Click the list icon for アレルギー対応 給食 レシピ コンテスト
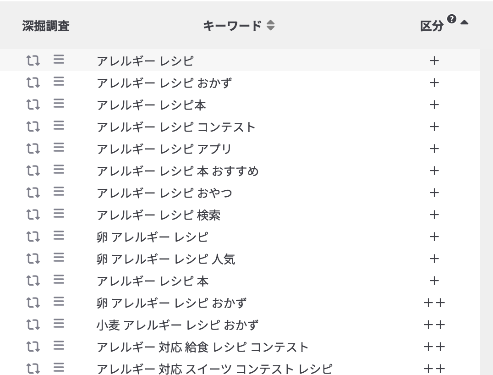This screenshot has width=493, height=375. tap(59, 346)
